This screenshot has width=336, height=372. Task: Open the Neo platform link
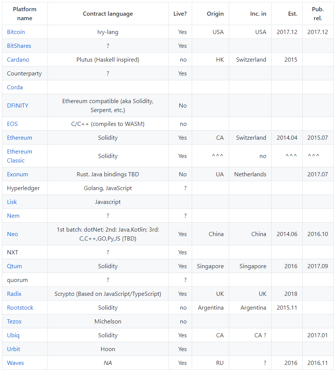[12, 234]
